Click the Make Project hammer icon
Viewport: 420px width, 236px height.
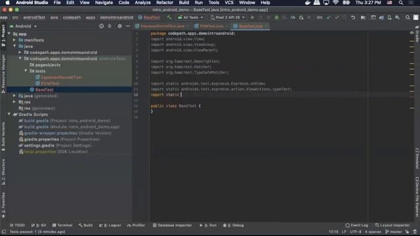(x=169, y=18)
